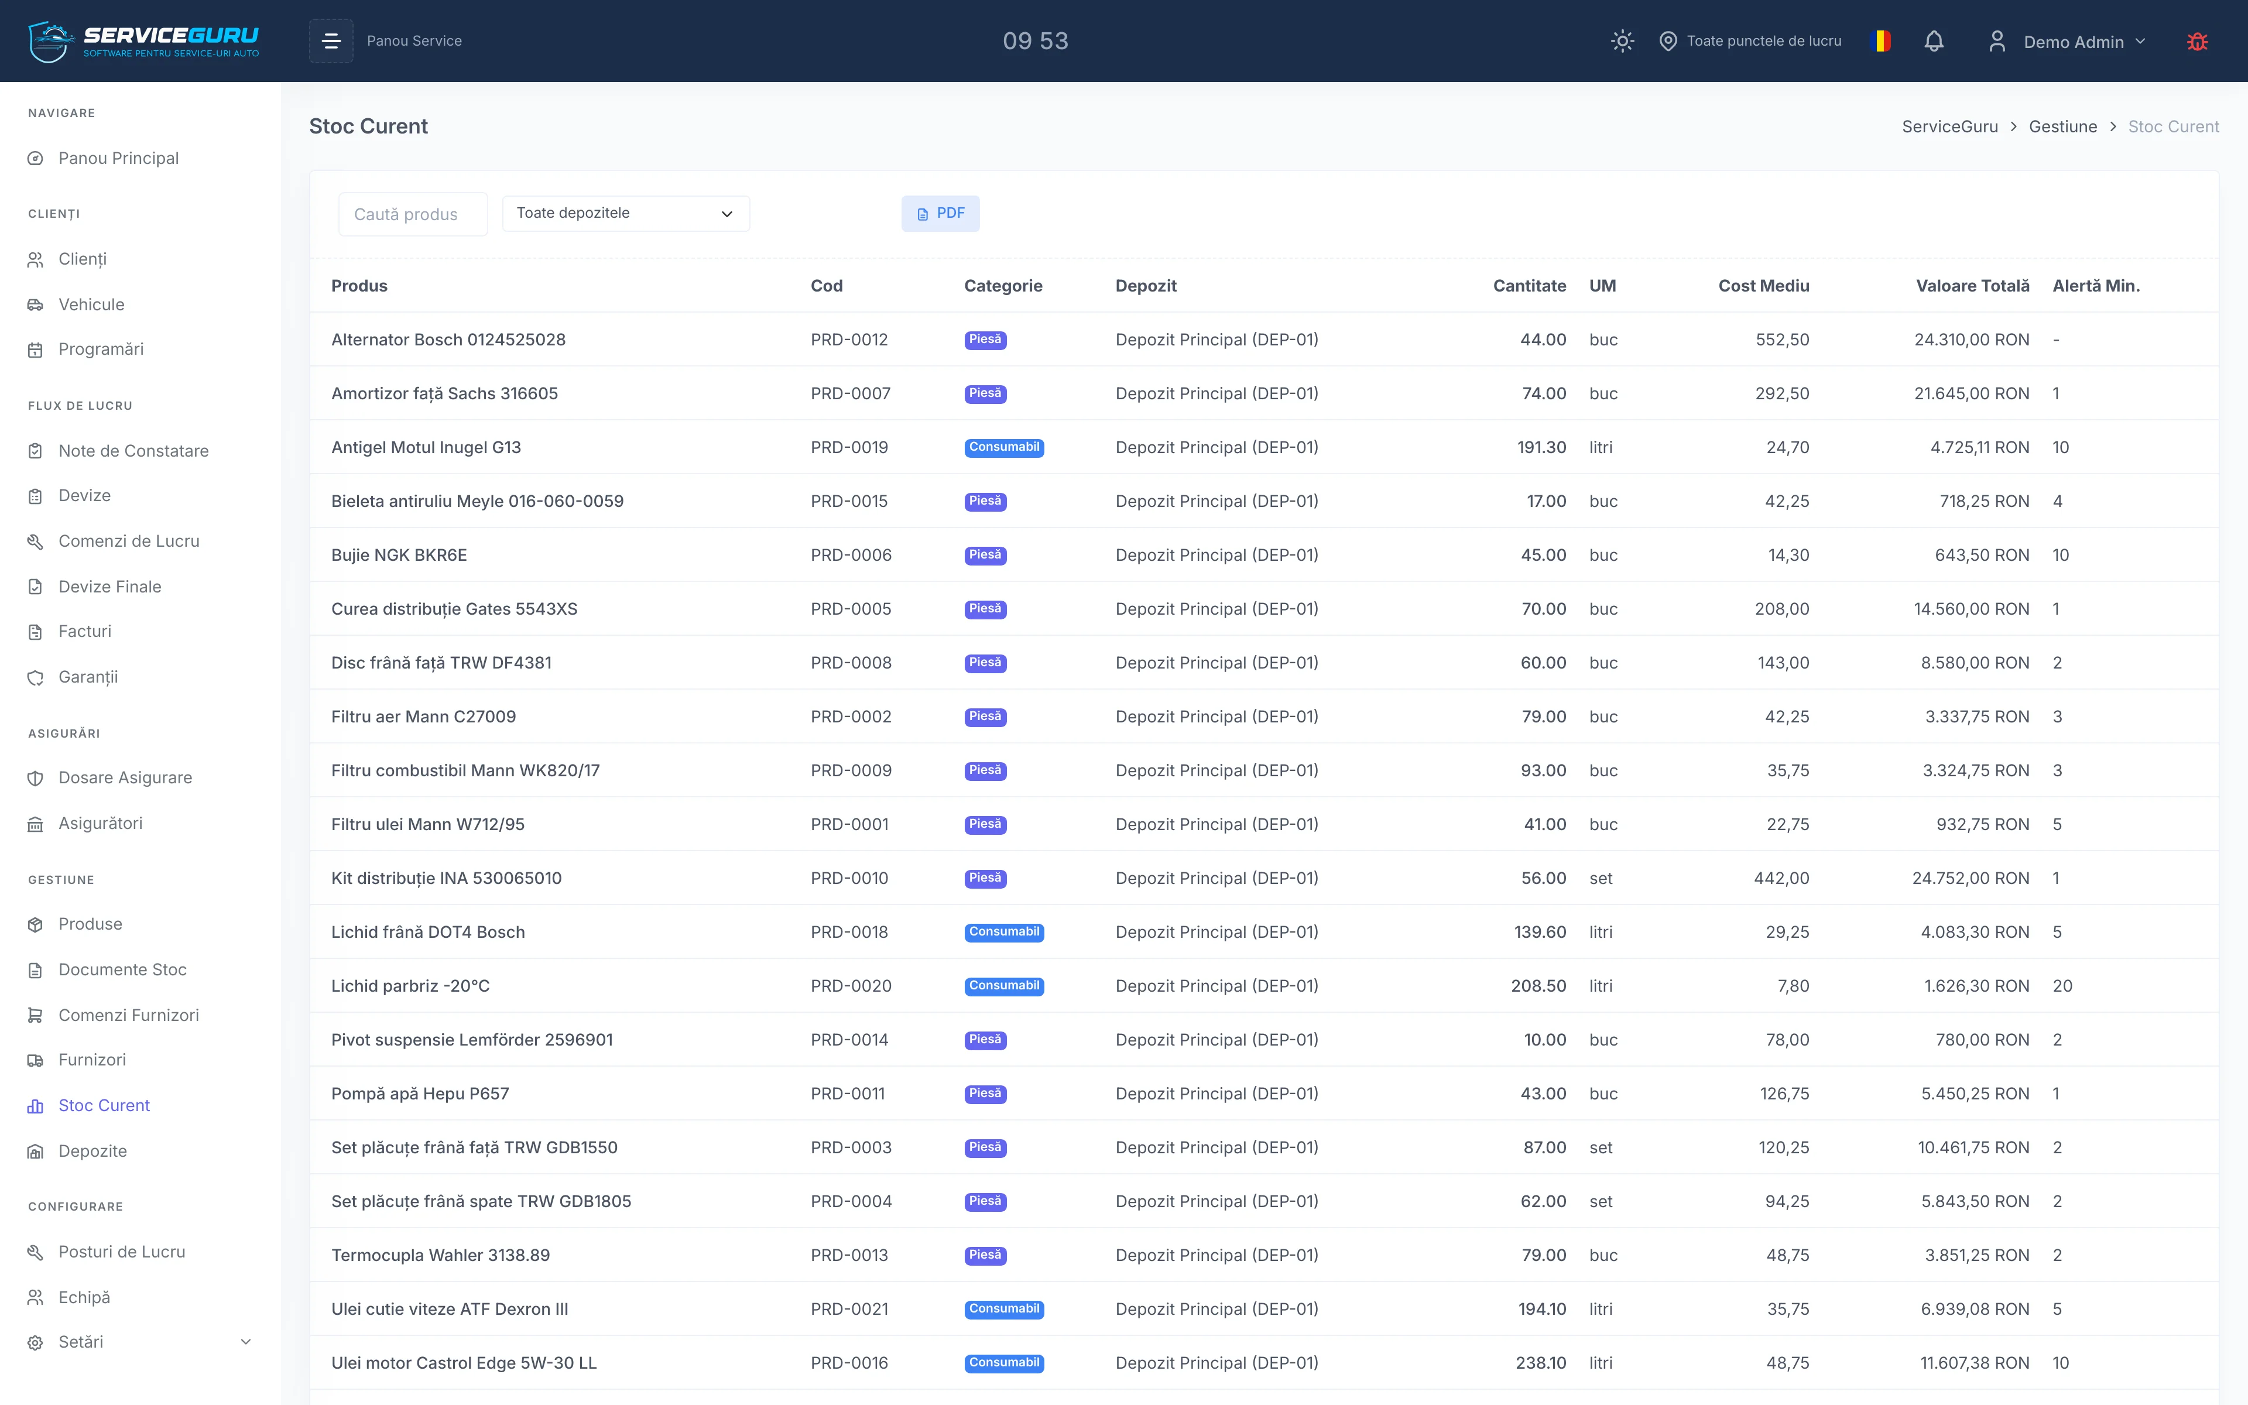This screenshot has height=1405, width=2248.
Task: Click the Produse box icon
Action: point(35,924)
